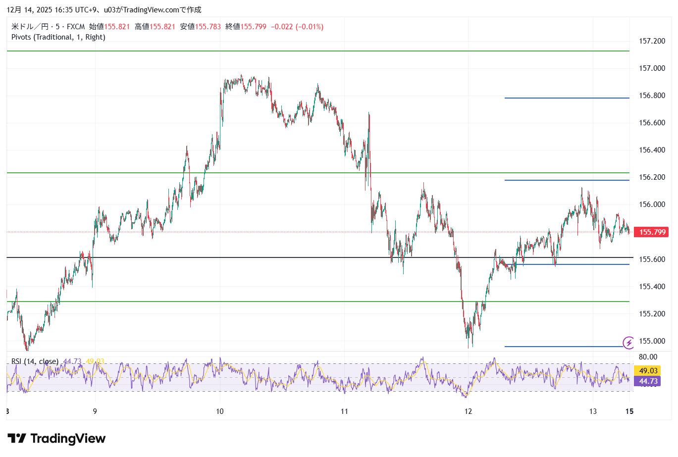Click the 157.000 price axis label
The width and height of the screenshot is (678, 457).
(652, 68)
